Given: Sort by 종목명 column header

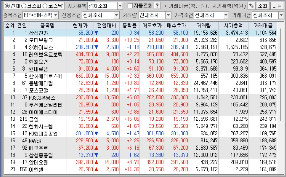Looking at the screenshot, I should [47, 26].
